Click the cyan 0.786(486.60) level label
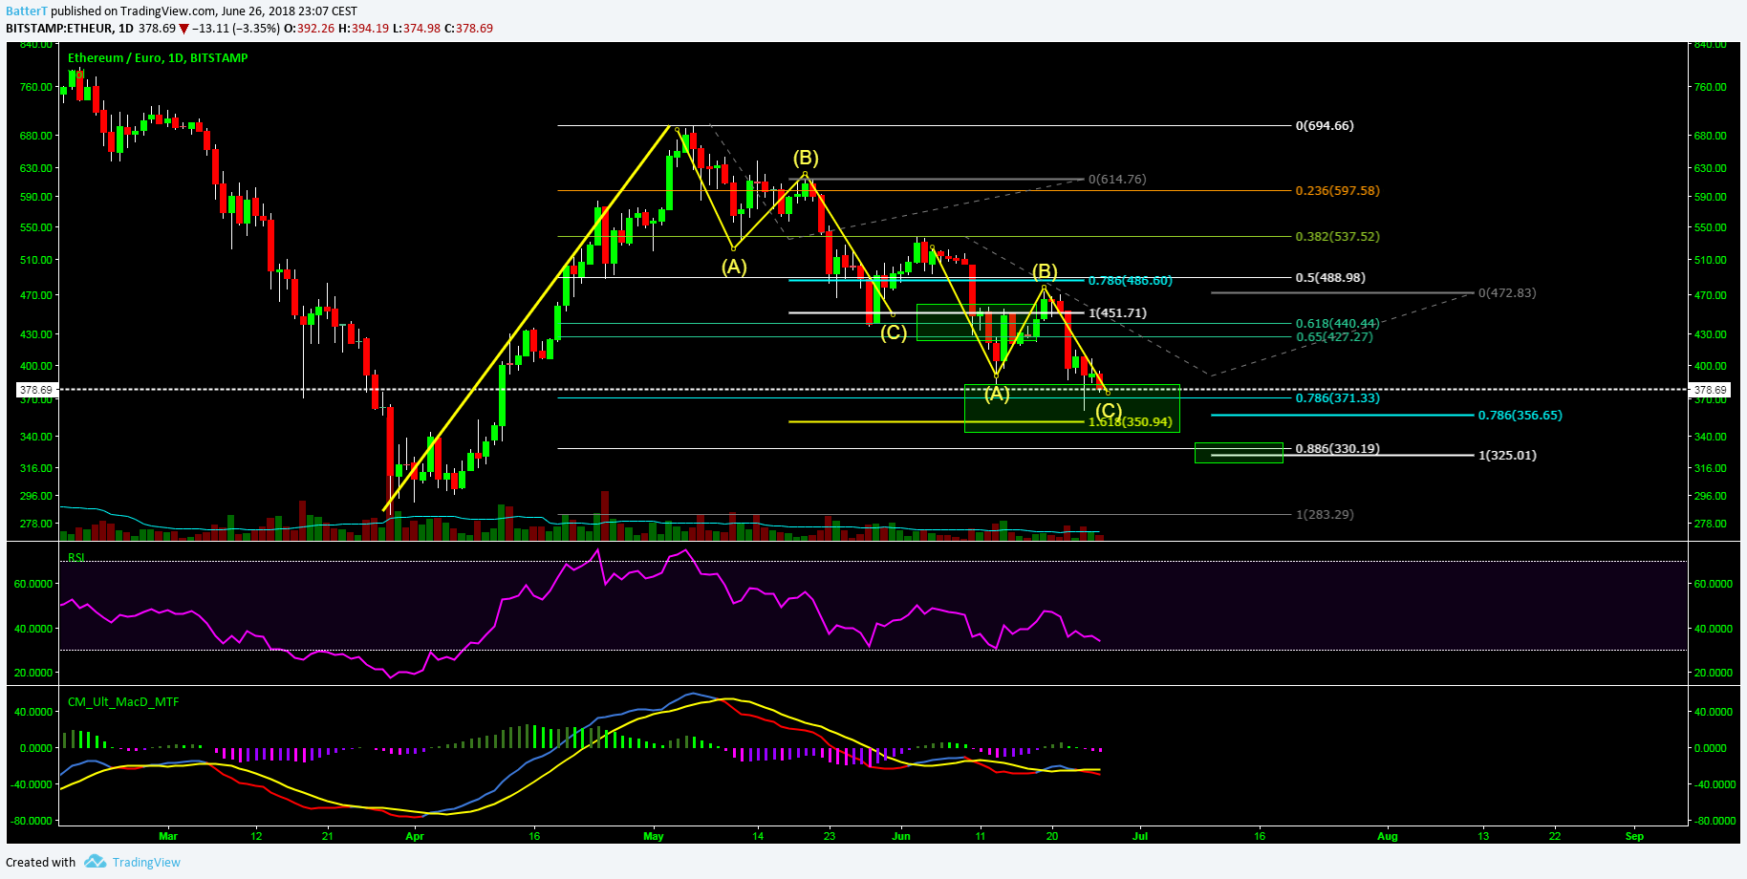The height and width of the screenshot is (879, 1747). pos(1130,281)
